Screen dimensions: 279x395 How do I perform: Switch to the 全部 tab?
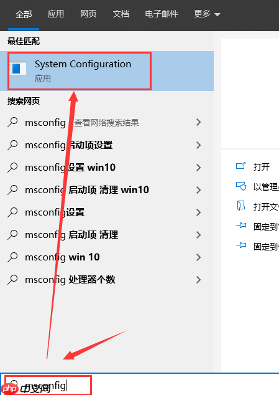coord(24,14)
